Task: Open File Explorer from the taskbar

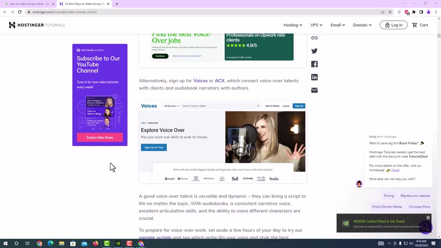Action: tap(62, 244)
